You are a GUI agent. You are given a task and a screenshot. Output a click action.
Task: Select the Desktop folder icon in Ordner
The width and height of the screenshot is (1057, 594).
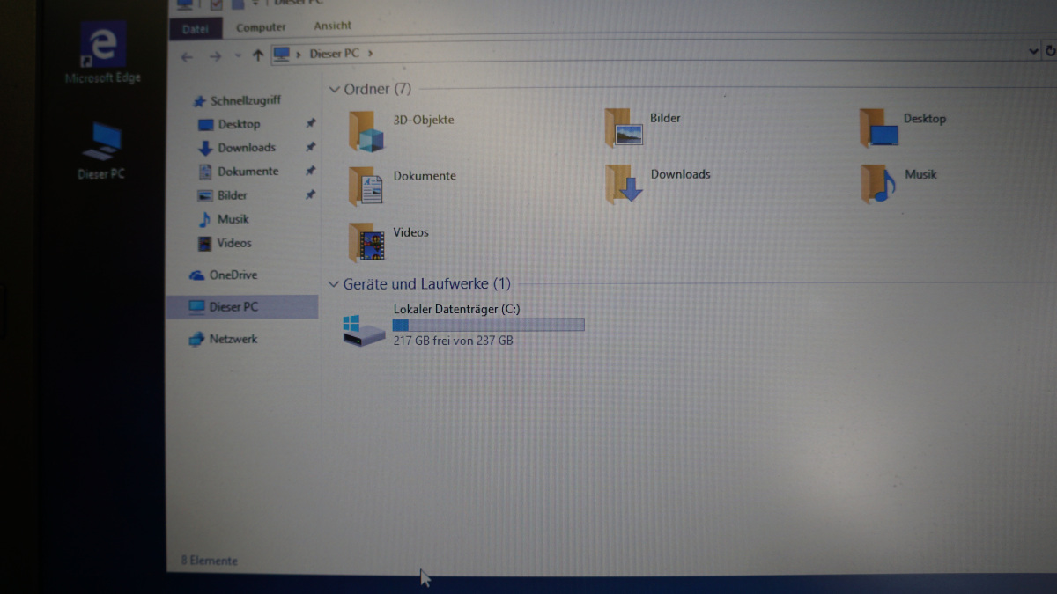(x=878, y=128)
